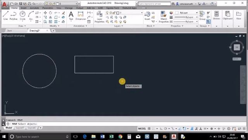The image size is (248, 140).
Task: Click the Save icon in quick access toolbar
Action: click(x=21, y=3)
